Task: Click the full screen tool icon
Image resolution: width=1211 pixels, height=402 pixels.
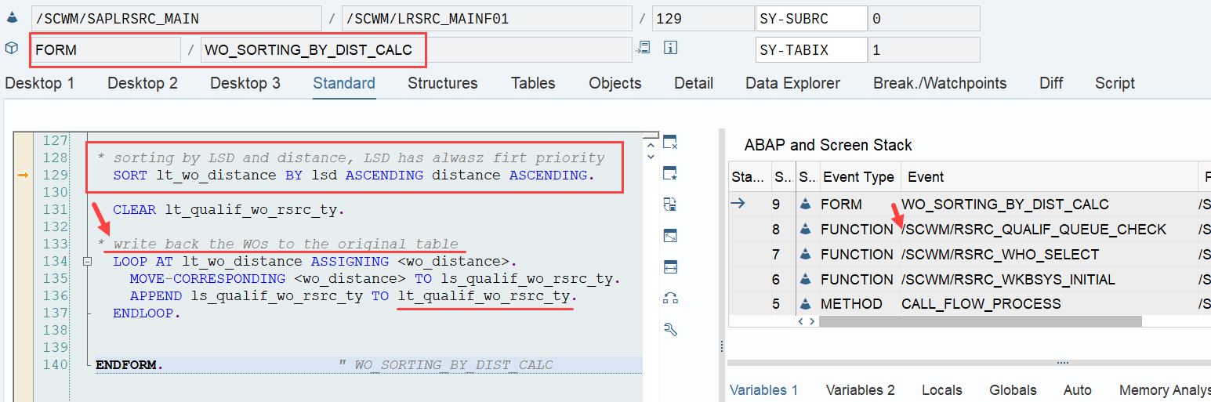Action: 670,236
